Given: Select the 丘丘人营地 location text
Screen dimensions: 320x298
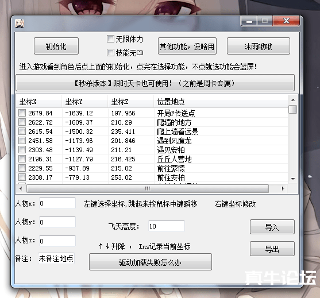Looking at the screenshot, I should coord(174,159).
